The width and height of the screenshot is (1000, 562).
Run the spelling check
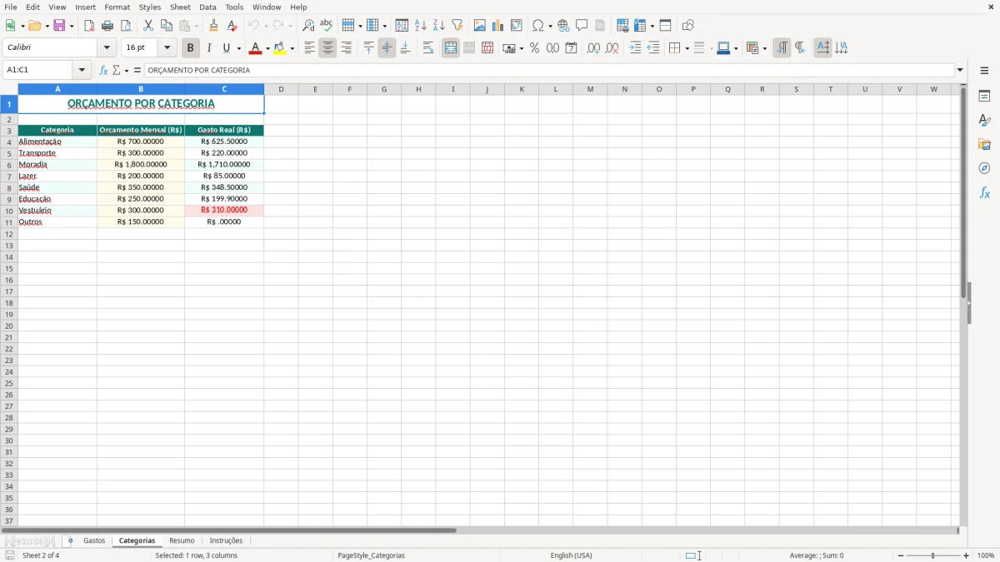click(327, 26)
